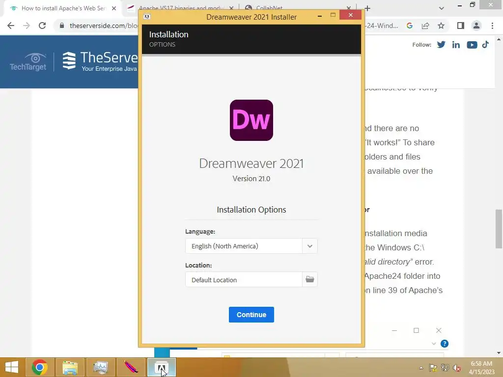Open a new Chrome tab

367,8
